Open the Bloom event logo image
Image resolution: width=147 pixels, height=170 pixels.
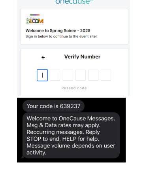pyautogui.click(x=35, y=19)
